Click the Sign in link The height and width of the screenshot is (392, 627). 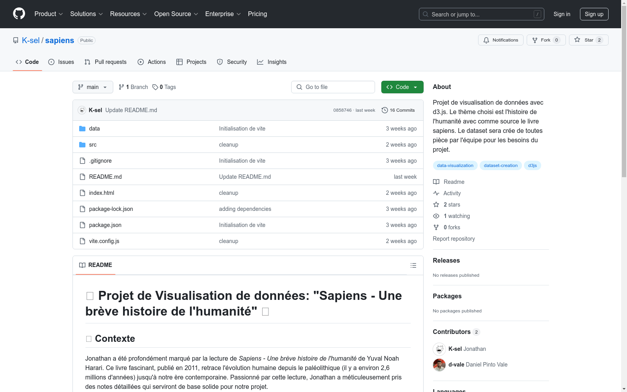pos(562,14)
